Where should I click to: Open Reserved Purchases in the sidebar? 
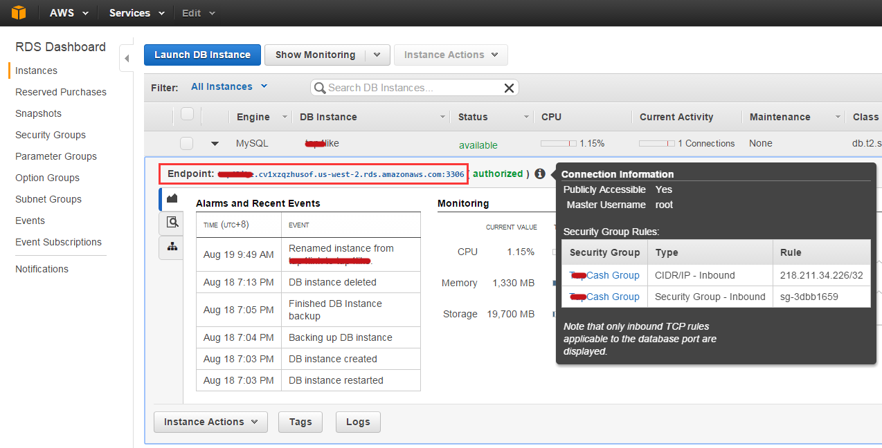pyautogui.click(x=61, y=92)
